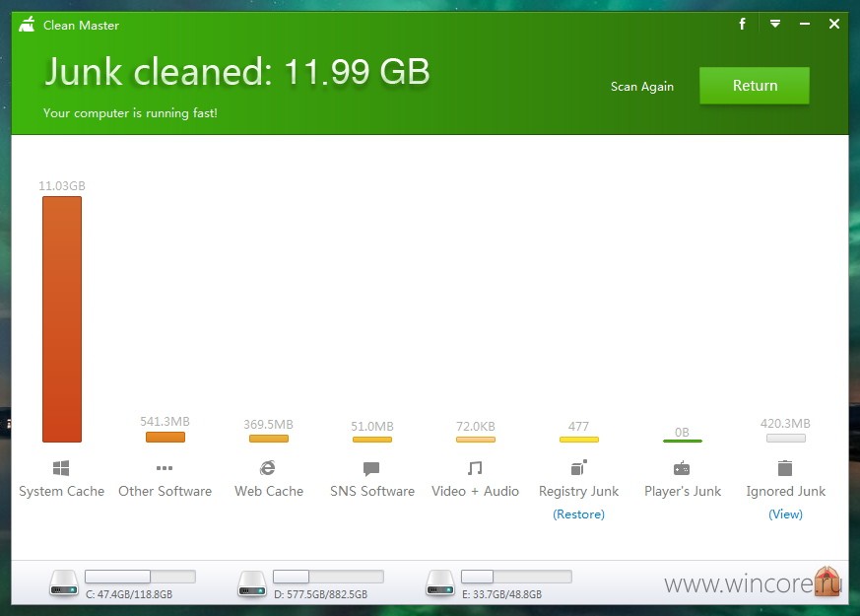
Task: Click the Scan Again link
Action: pos(641,87)
